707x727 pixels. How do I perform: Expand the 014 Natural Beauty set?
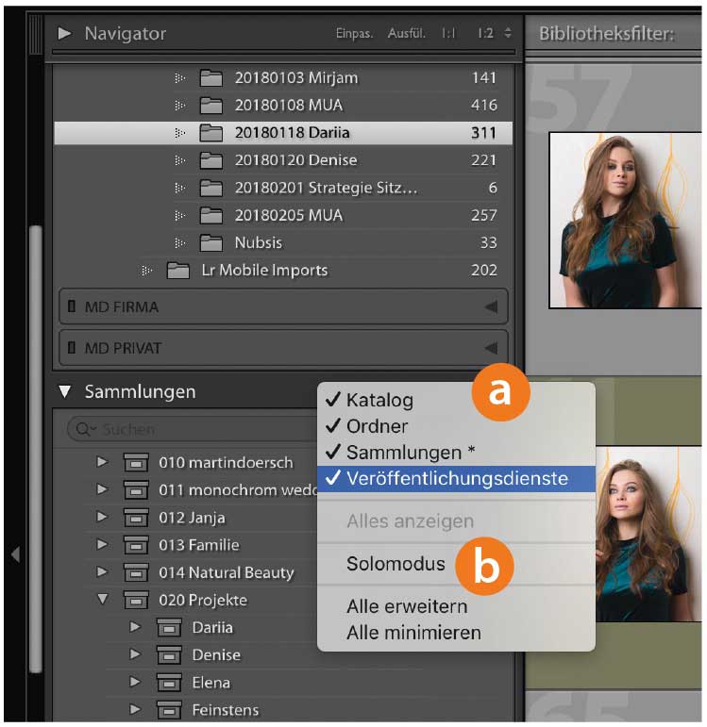(102, 571)
